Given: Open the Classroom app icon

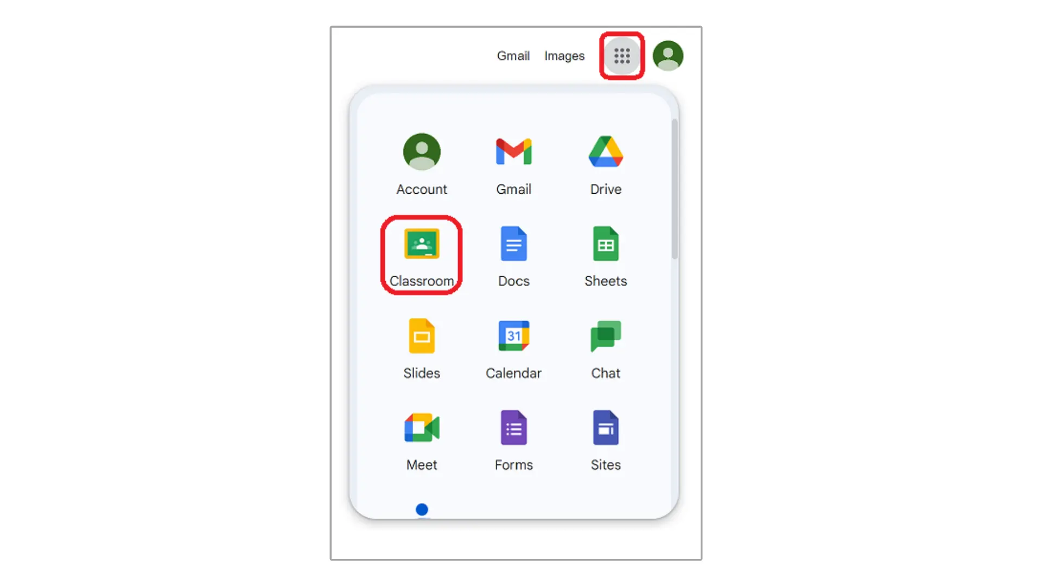Looking at the screenshot, I should [x=422, y=244].
